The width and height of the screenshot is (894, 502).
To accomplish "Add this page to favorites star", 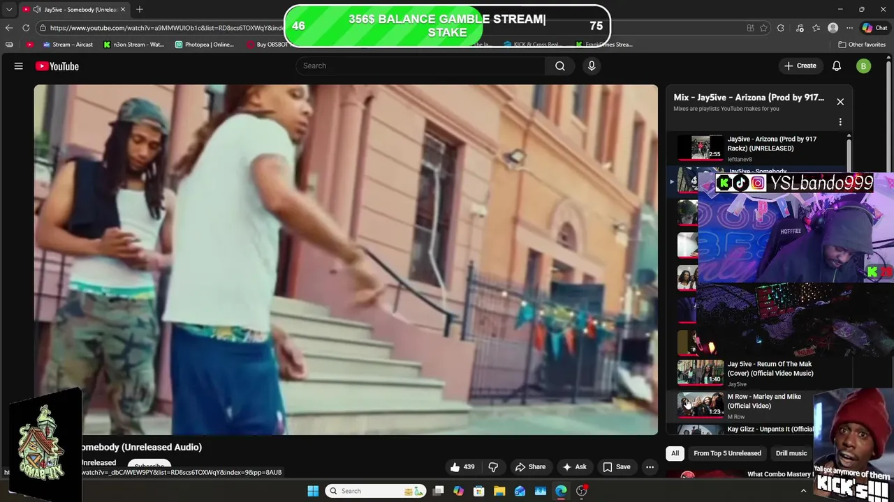I will pyautogui.click(x=763, y=28).
